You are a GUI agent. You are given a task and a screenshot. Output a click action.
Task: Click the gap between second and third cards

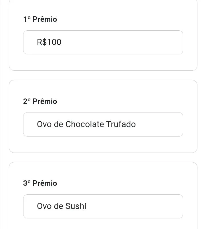103,157
